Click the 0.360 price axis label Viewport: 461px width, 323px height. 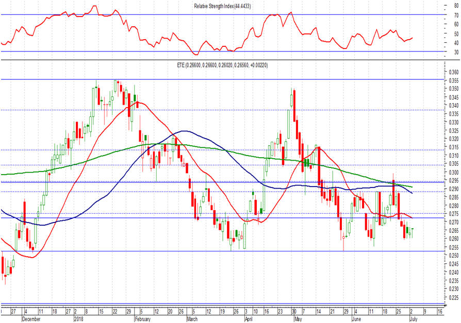coord(454,72)
